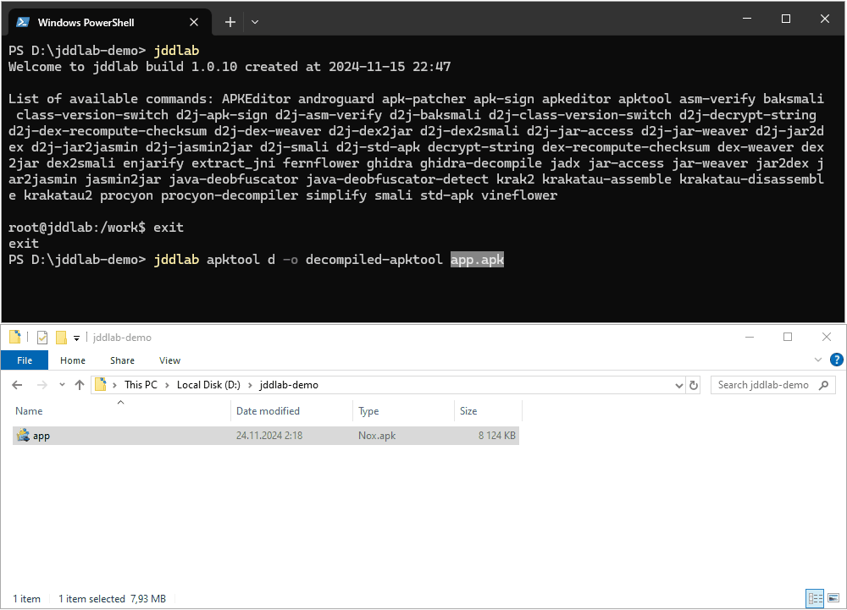Open the File menu in Explorer
Screen dimensions: 847x610
click(25, 360)
